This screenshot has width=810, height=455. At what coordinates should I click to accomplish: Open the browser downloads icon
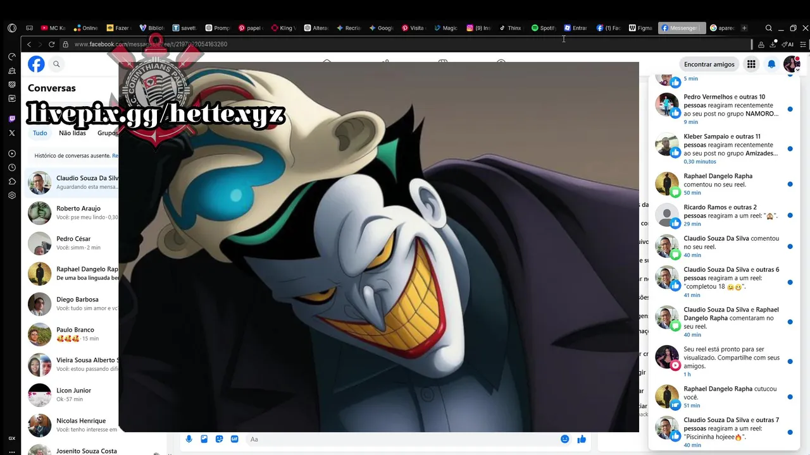coord(773,44)
